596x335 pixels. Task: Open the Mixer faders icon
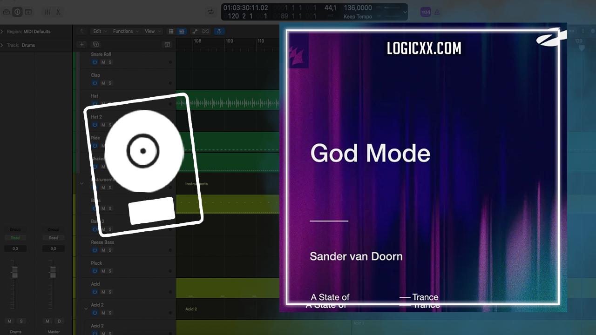tap(47, 12)
